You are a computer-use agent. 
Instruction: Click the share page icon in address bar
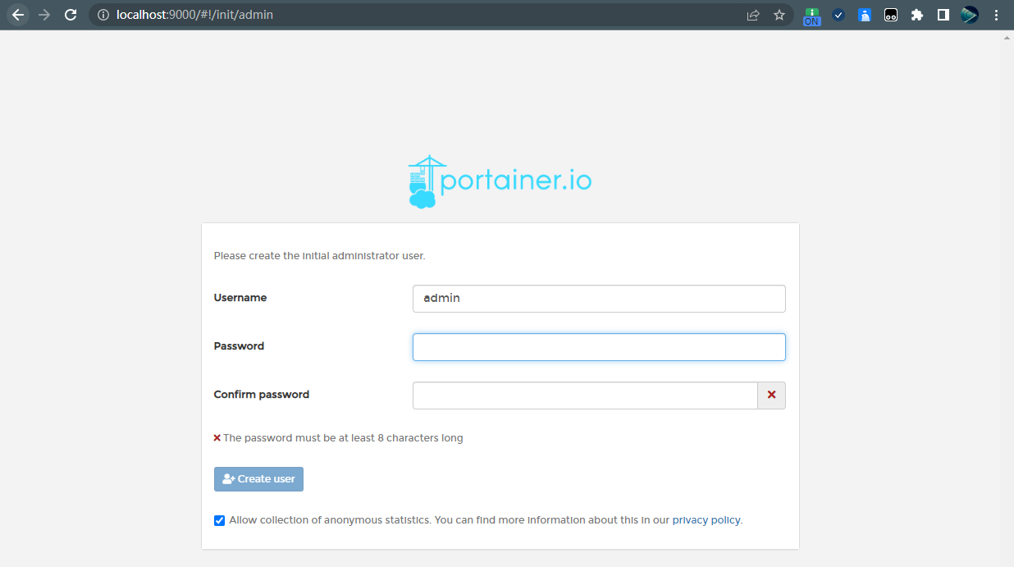point(753,15)
